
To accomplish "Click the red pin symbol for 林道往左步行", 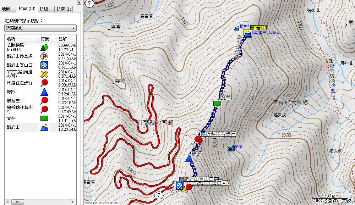I will (44, 83).
